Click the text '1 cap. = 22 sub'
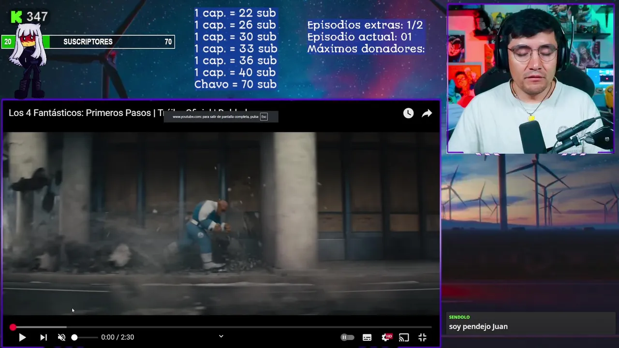This screenshot has height=348, width=619. point(235,13)
